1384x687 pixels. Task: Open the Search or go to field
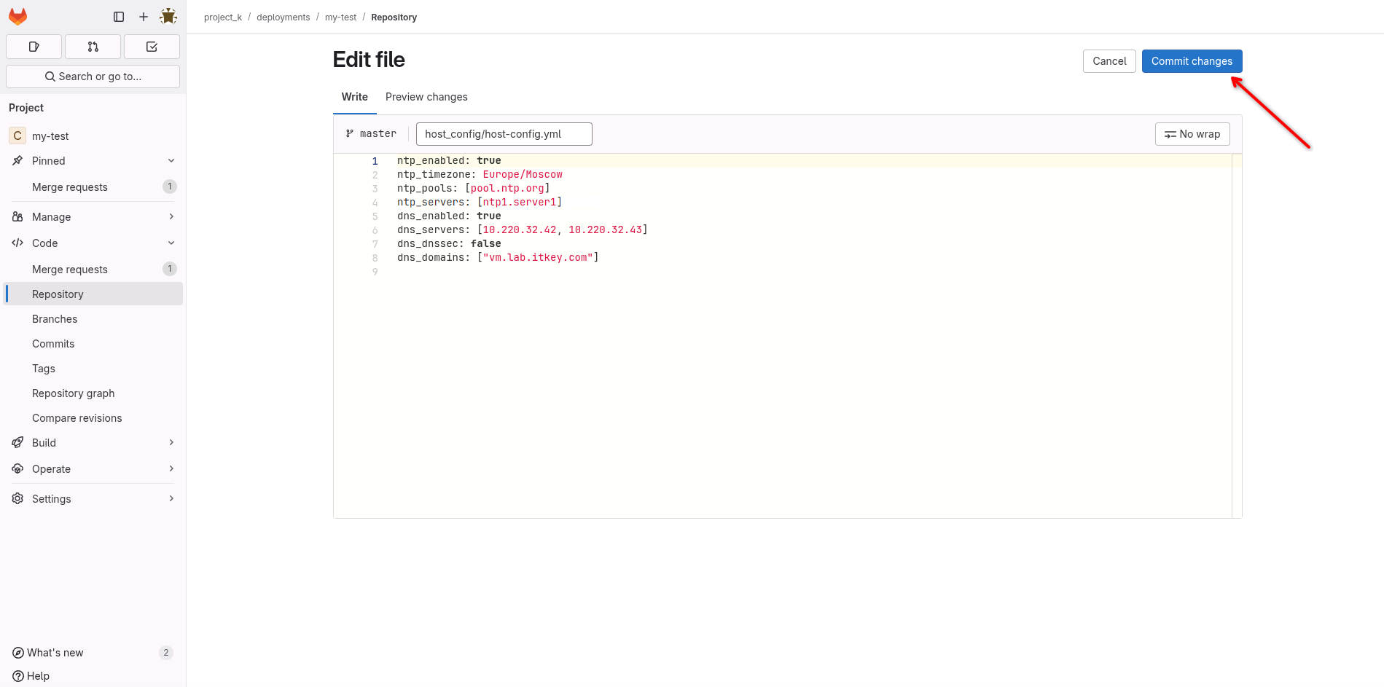(x=93, y=76)
